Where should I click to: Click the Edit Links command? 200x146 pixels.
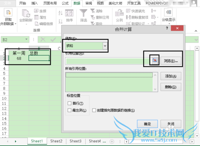point(44,24)
